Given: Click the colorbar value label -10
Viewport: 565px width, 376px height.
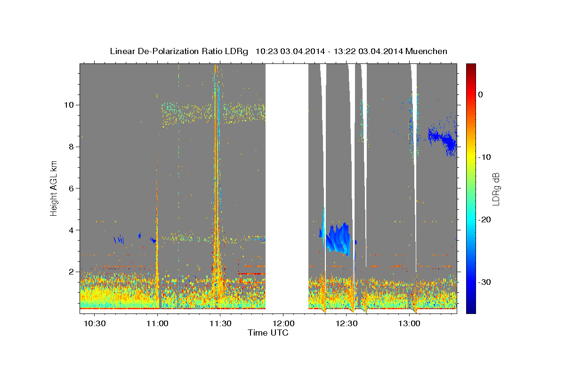Looking at the screenshot, I should coord(485,157).
